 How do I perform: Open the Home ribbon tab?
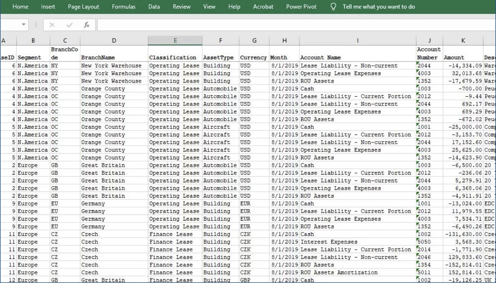click(20, 7)
